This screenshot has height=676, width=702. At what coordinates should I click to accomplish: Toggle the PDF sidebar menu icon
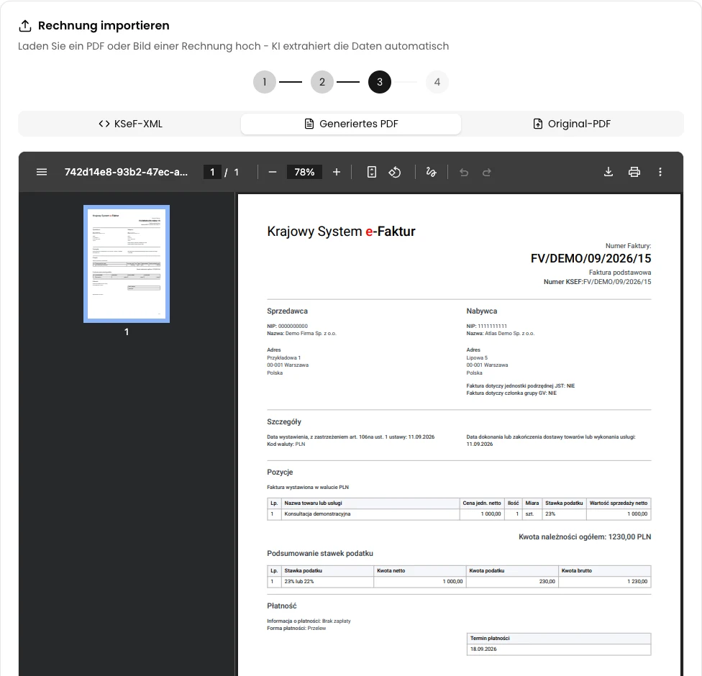coord(42,172)
